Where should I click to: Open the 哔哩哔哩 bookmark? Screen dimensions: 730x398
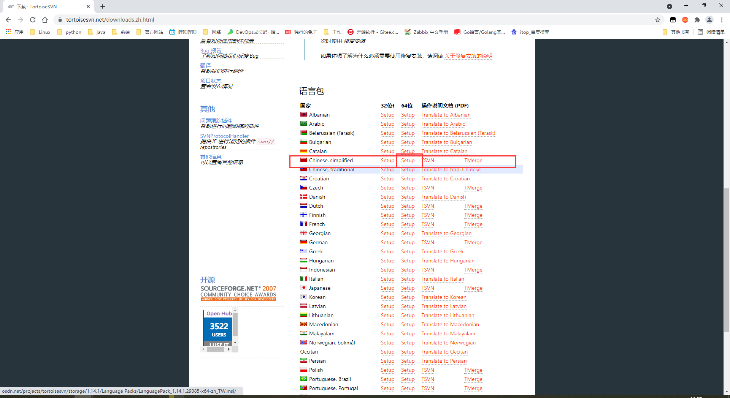(x=183, y=32)
